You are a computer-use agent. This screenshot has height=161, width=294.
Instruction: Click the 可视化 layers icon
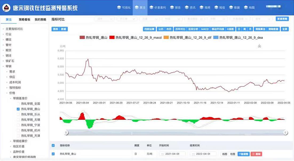pos(119,7)
